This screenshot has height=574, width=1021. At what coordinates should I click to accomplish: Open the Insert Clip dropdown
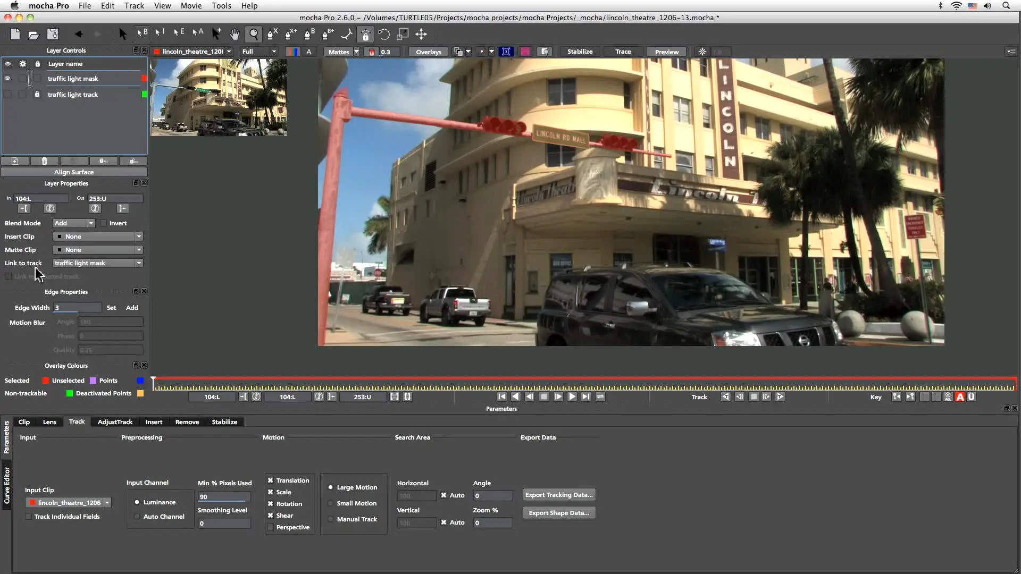point(98,237)
